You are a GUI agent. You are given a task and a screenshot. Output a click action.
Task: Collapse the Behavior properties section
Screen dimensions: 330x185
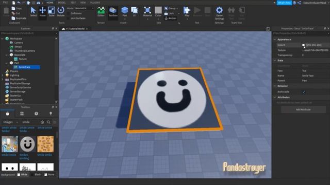pos(275,86)
